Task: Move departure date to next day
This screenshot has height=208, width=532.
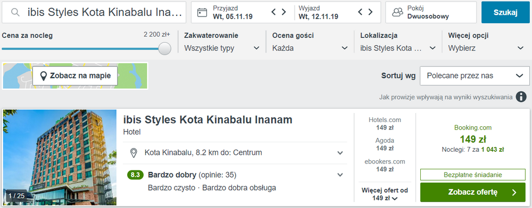Action: (x=370, y=12)
